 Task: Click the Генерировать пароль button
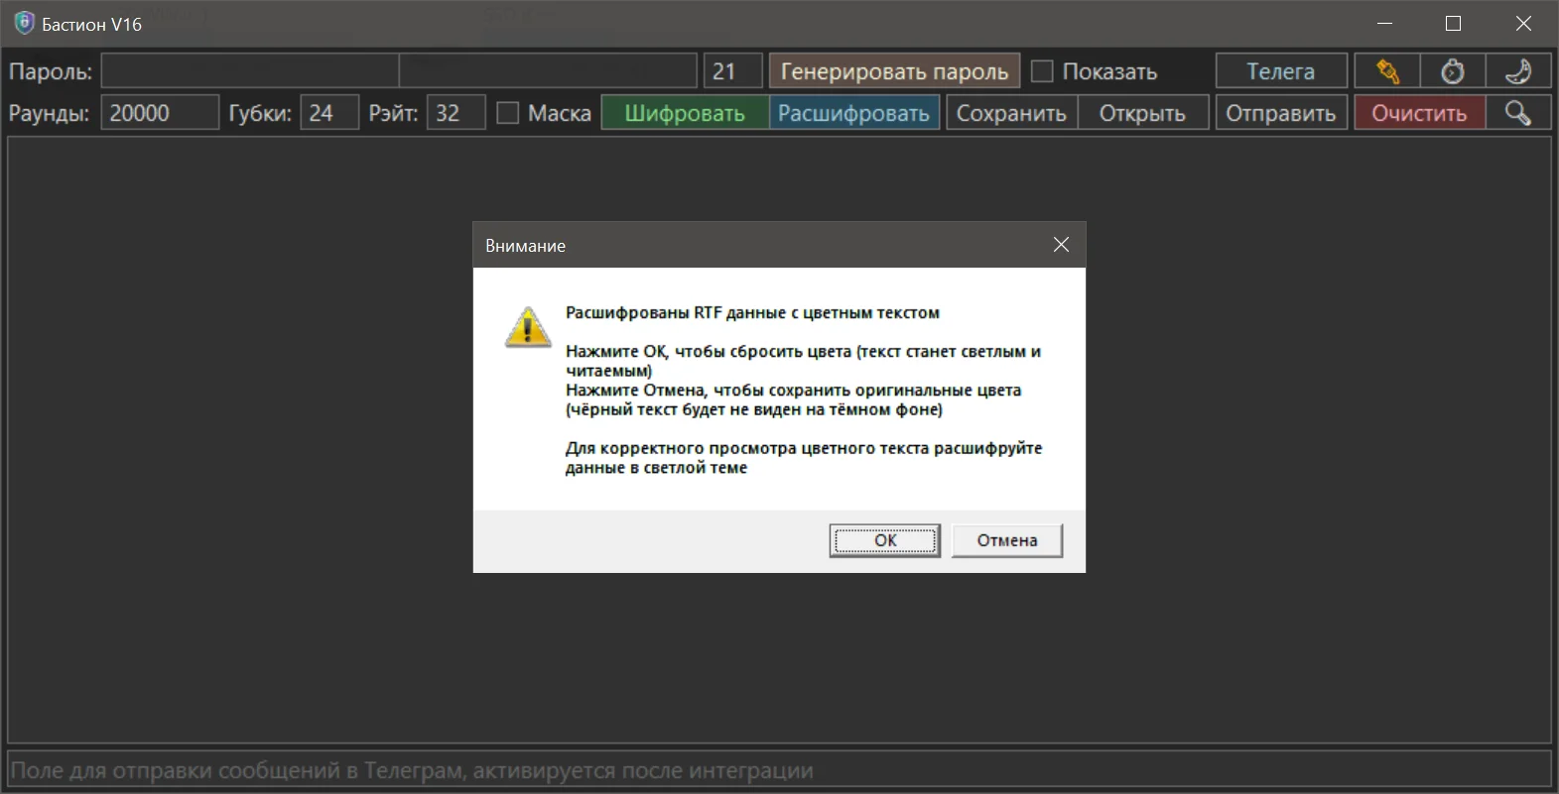893,71
